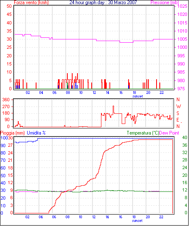
Task: Click the 'sunset' marker under the top graph
Action: point(137,96)
